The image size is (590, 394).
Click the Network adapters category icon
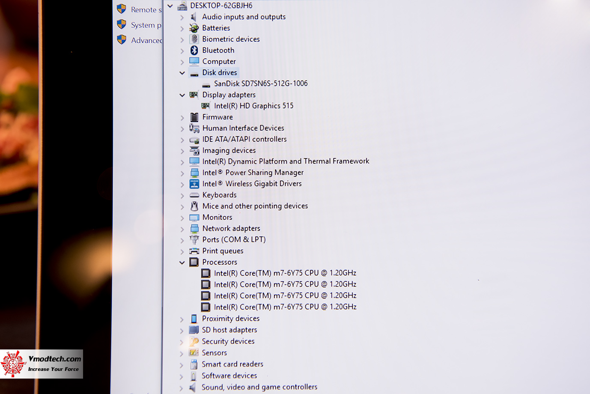[194, 228]
